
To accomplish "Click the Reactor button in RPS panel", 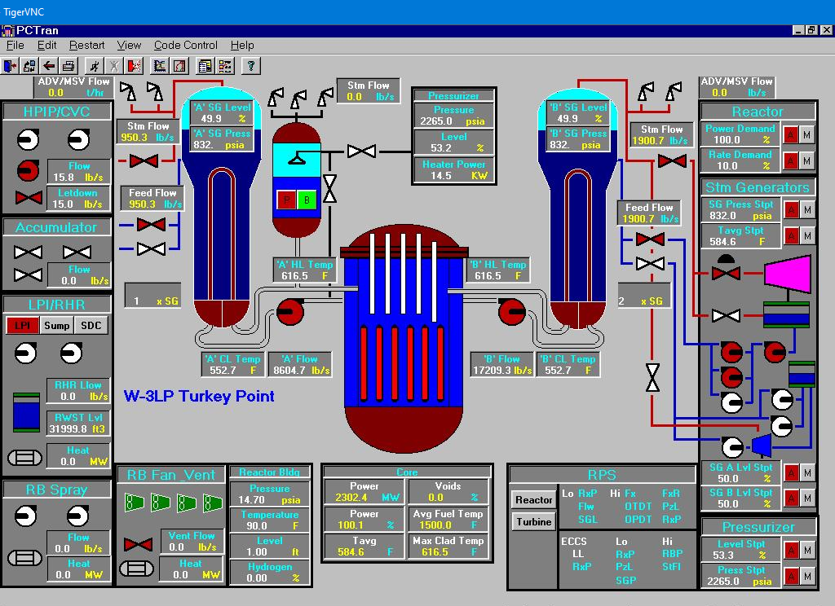I will pos(534,499).
